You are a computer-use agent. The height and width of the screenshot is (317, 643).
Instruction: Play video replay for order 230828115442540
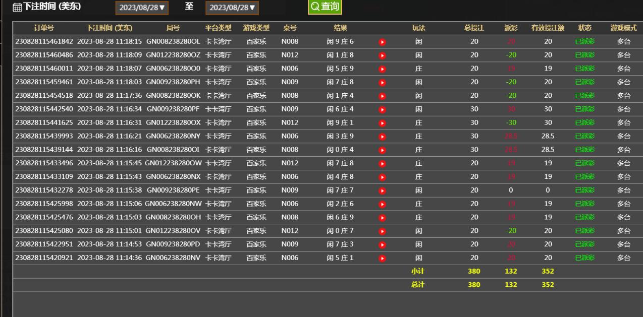(x=382, y=109)
